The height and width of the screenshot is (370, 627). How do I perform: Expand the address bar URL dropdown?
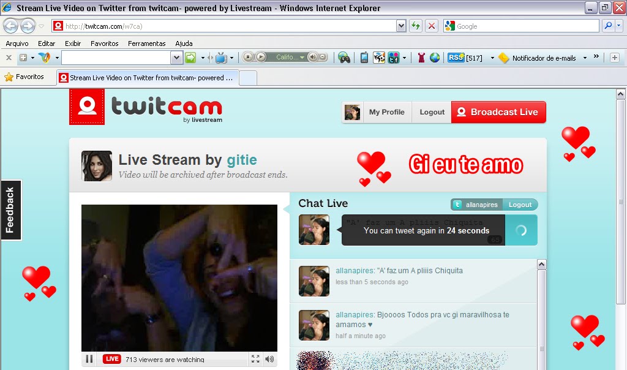pos(401,26)
